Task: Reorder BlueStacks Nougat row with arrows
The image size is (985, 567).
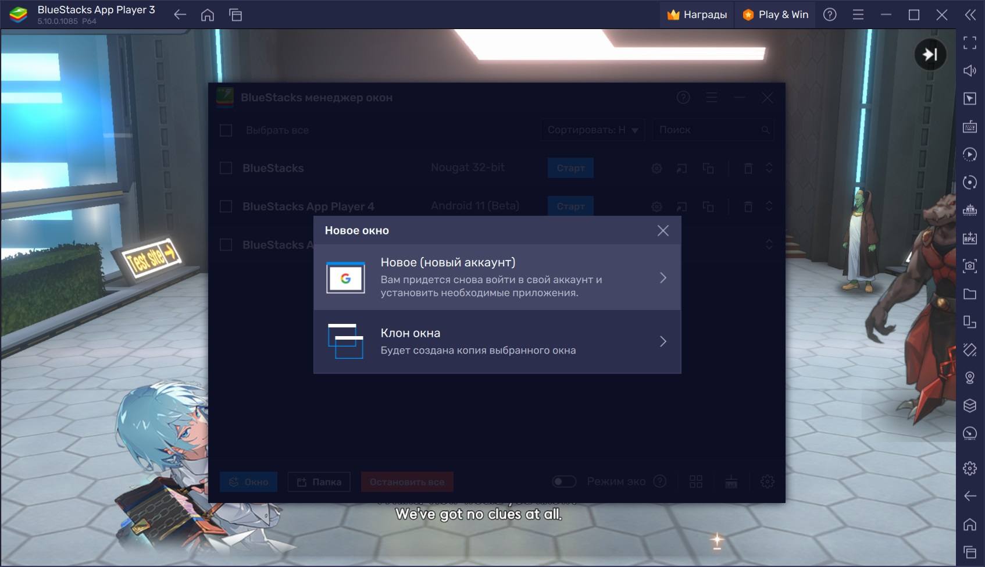Action: click(769, 167)
